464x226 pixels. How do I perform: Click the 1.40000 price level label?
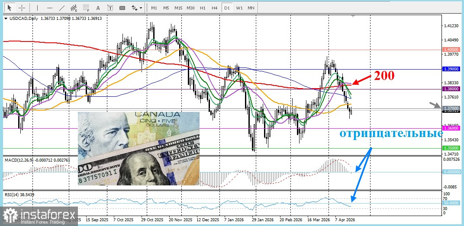tap(451, 50)
